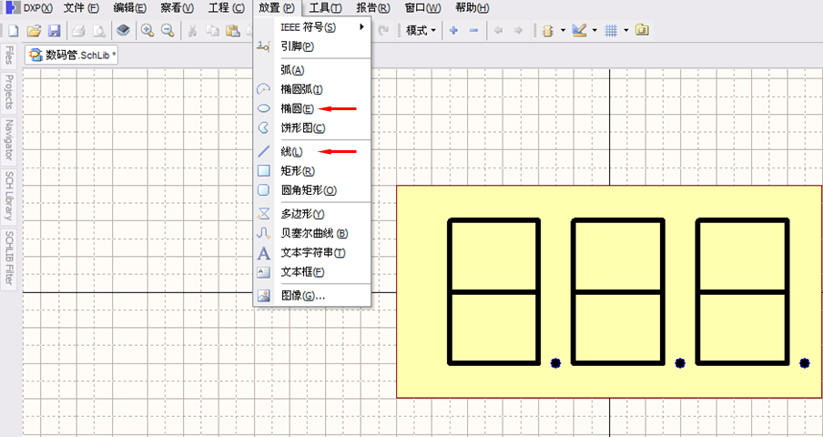
Task: Click the Paste clipboard icon
Action: (232, 31)
